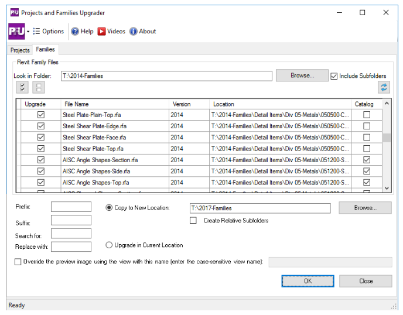403x315 pixels.
Task: Open the P+U logo dropdown arrow
Action: click(28, 32)
